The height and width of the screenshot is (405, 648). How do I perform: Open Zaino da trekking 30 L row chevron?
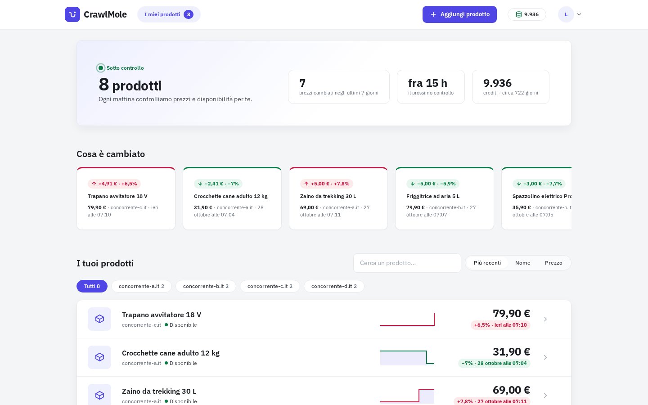(545, 396)
